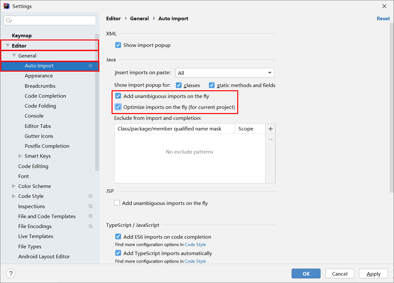
Task: Click the plus icon to add an exclude pattern
Action: coord(271,129)
